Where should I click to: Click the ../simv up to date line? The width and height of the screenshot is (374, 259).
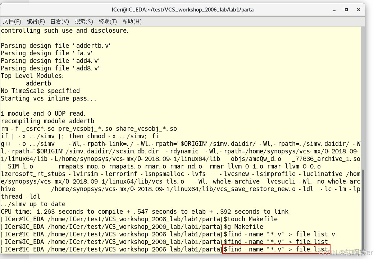pos(32,204)
